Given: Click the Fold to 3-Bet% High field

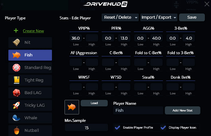Looking at the screenshot, I should coord(189,62).
